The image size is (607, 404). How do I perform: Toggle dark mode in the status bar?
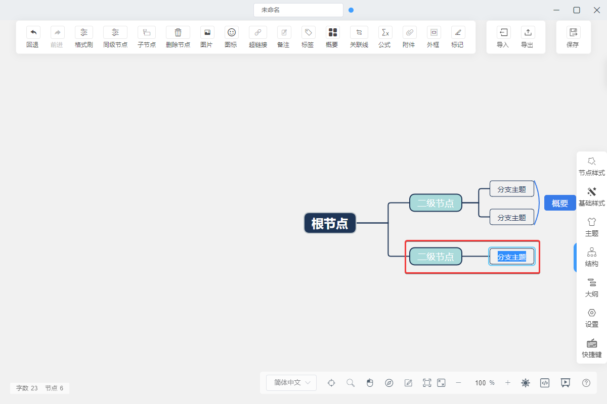point(526,383)
